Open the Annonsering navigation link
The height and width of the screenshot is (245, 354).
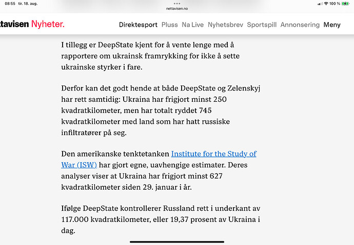(300, 25)
